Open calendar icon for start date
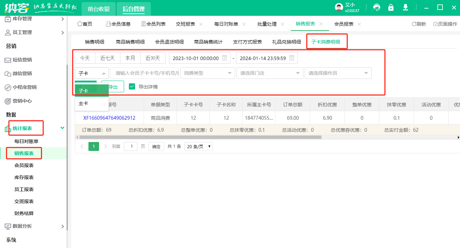The width and height of the screenshot is (460, 248). point(225,58)
